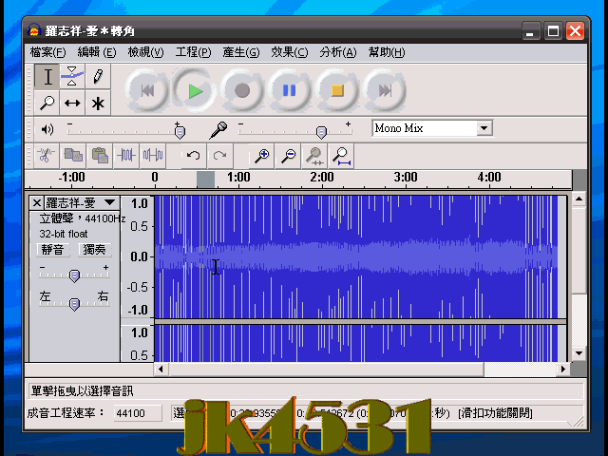608x456 pixels.
Task: Select the Draw pencil tool
Action: click(x=98, y=76)
